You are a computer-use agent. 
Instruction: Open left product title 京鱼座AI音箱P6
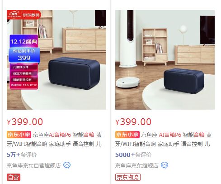click(54, 139)
